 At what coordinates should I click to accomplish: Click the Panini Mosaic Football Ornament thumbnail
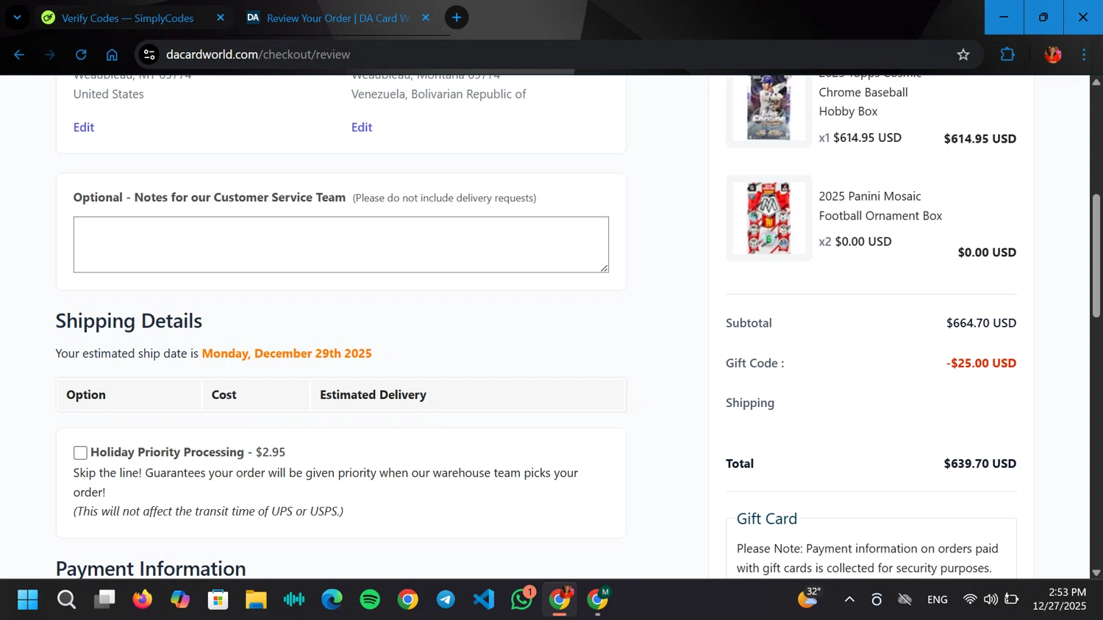pyautogui.click(x=768, y=218)
